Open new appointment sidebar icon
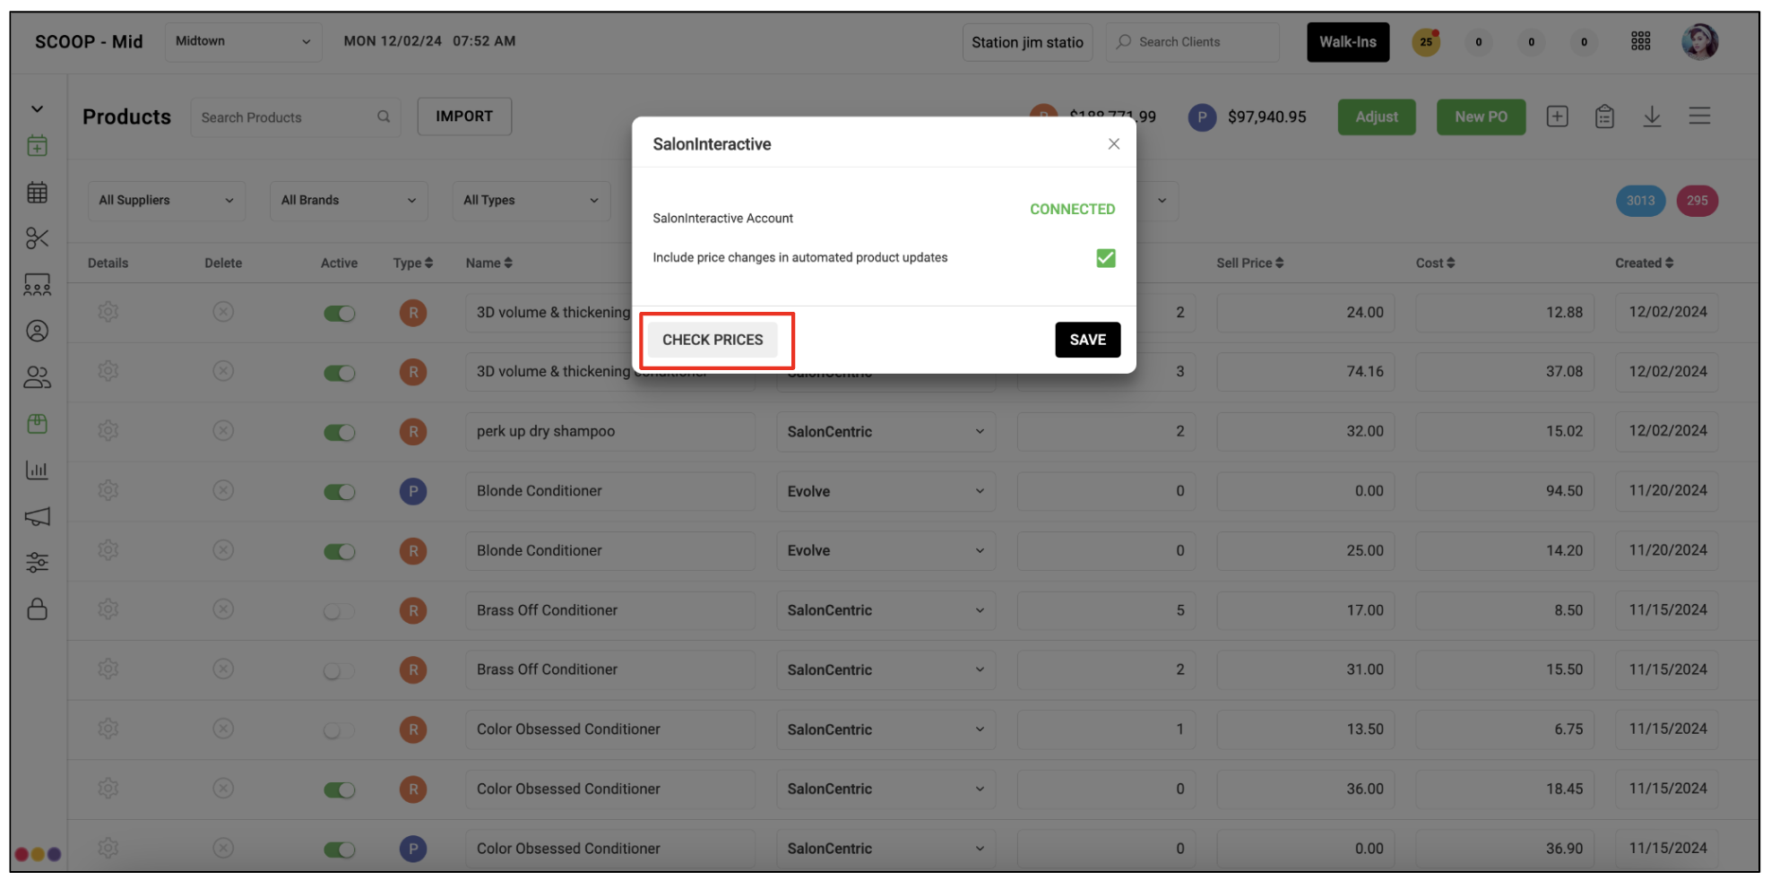Image resolution: width=1771 pixels, height=880 pixels. (x=37, y=145)
